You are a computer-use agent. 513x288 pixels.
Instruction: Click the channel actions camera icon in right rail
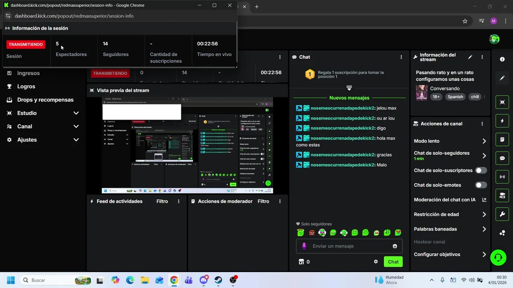(x=502, y=196)
